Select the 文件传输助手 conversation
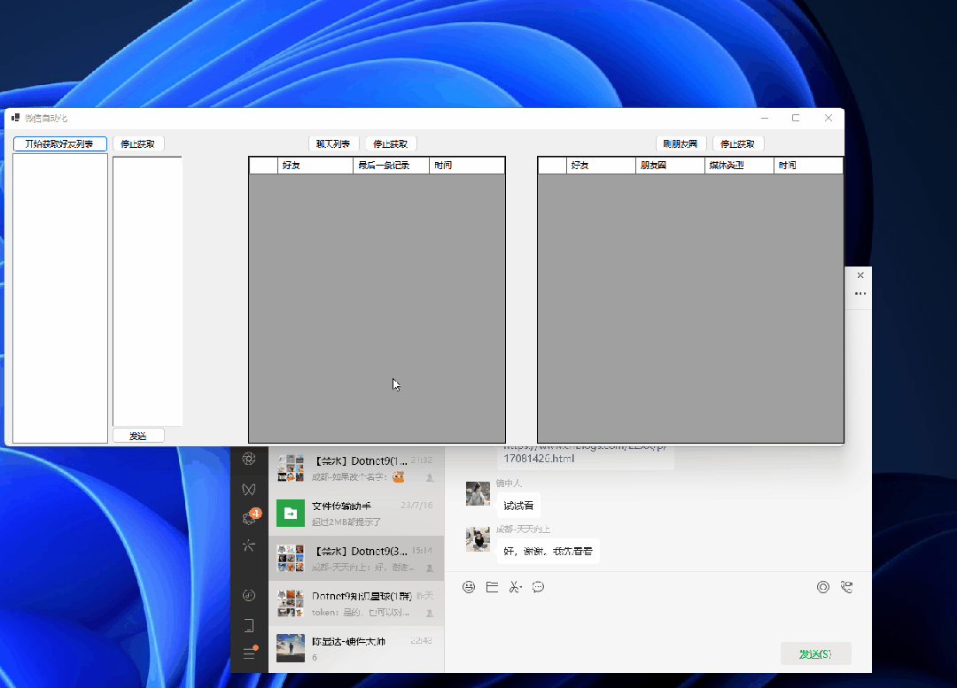The width and height of the screenshot is (957, 688). point(354,512)
